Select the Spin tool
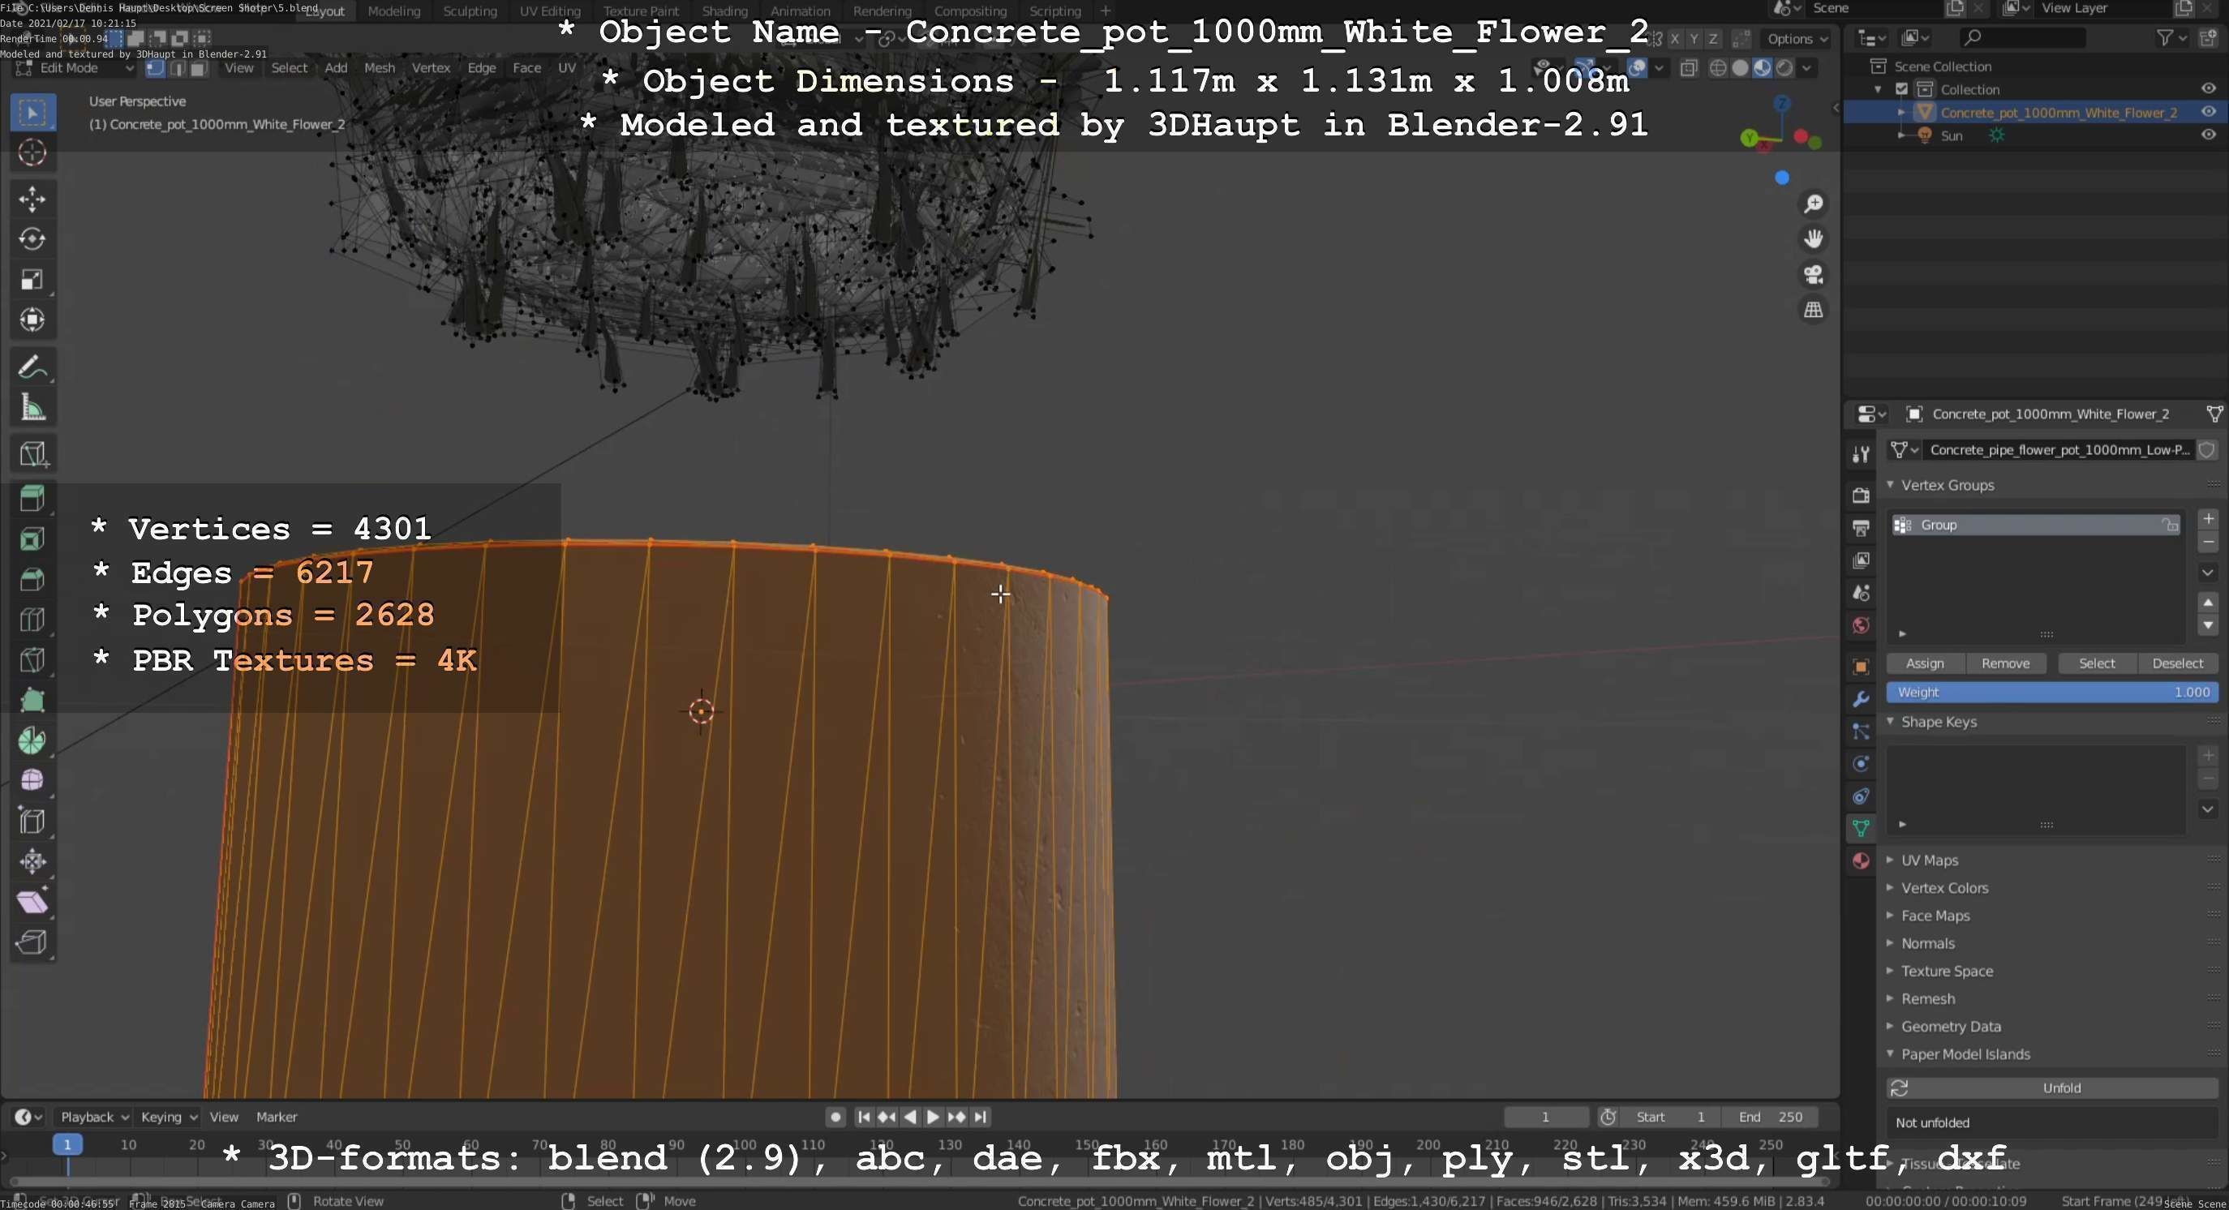Viewport: 2229px width, 1210px height. [33, 740]
